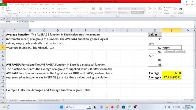Click the Save icon in Quick Access Toolbar
196x110 pixels.
(x=2, y=19)
